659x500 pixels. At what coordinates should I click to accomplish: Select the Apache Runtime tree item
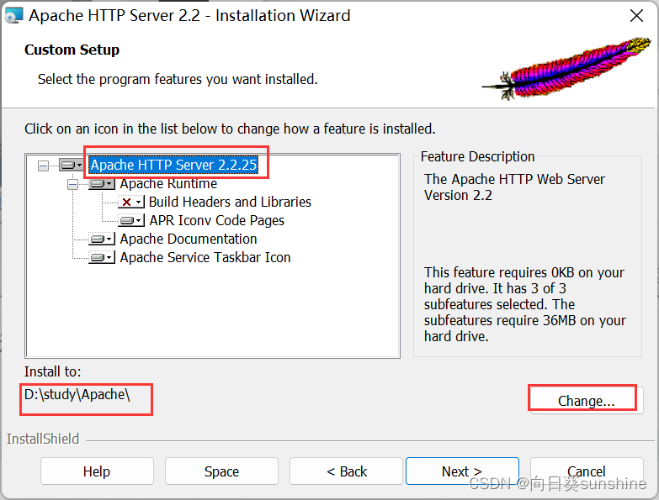coord(168,184)
